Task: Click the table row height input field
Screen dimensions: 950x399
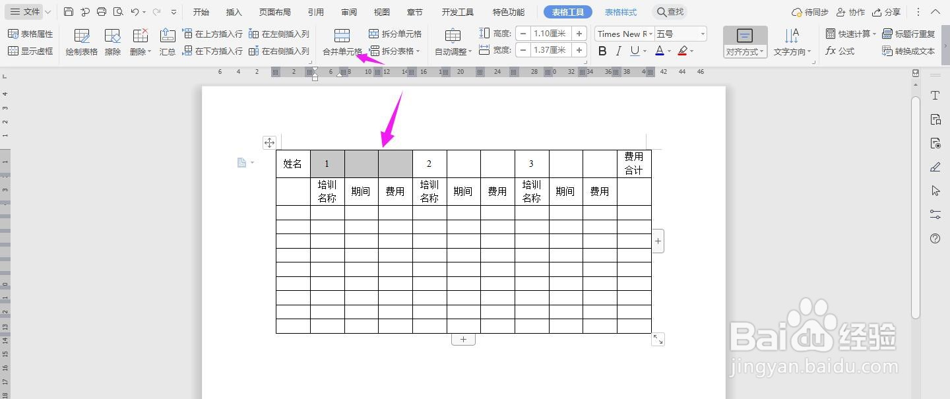Action: click(x=548, y=33)
